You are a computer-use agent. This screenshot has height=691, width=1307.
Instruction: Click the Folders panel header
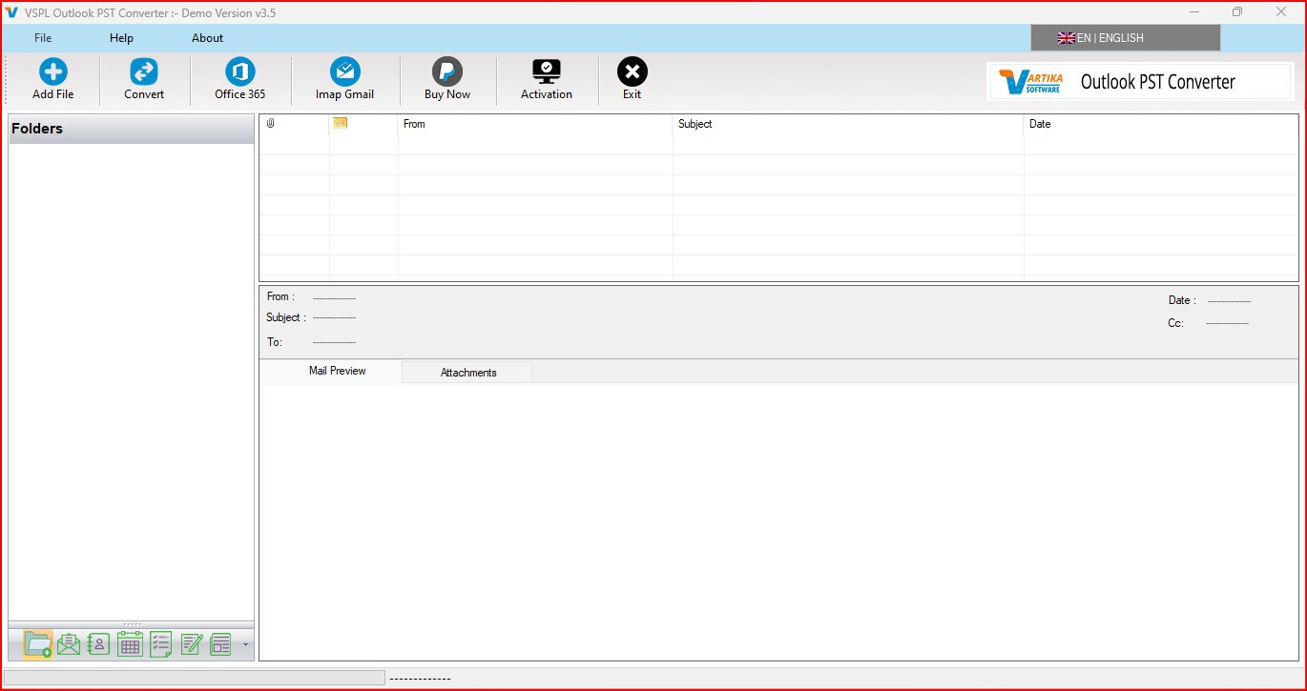[132, 129]
